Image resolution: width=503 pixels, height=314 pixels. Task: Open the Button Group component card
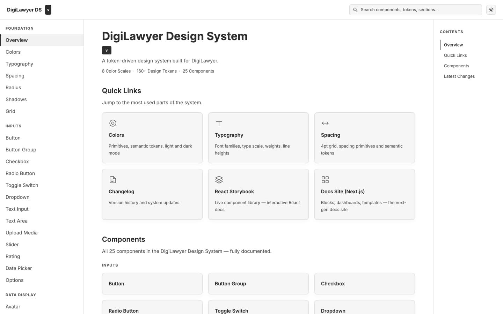point(258,284)
